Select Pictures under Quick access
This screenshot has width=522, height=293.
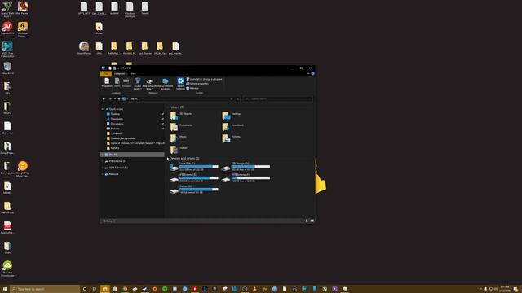click(x=115, y=129)
